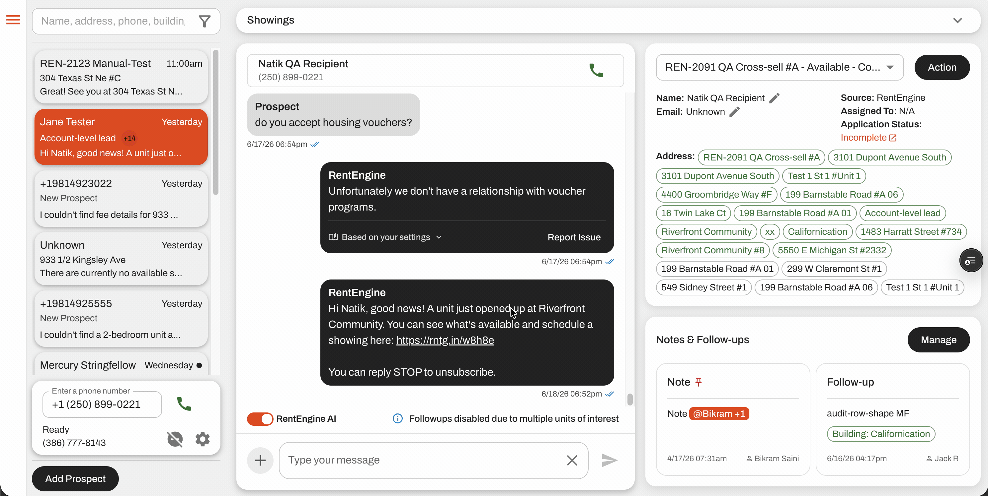Click the @Bikram +1 mention badge
The image size is (988, 496).
719,414
